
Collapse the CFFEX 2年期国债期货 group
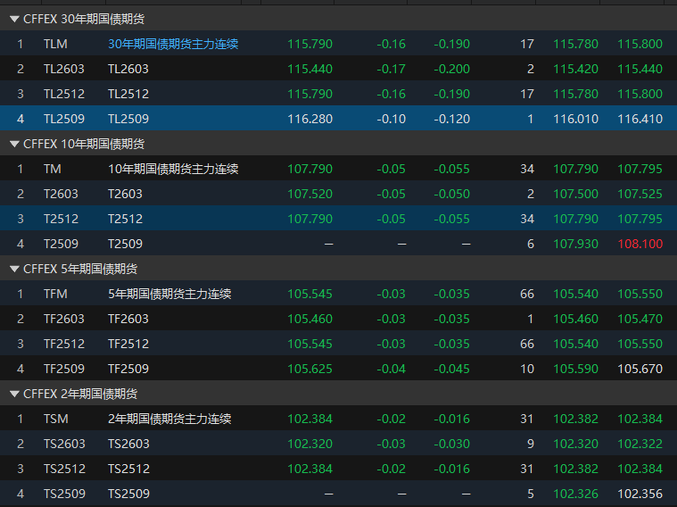click(x=14, y=394)
